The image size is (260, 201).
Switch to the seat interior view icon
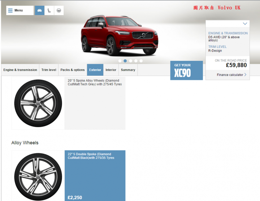tap(49, 10)
